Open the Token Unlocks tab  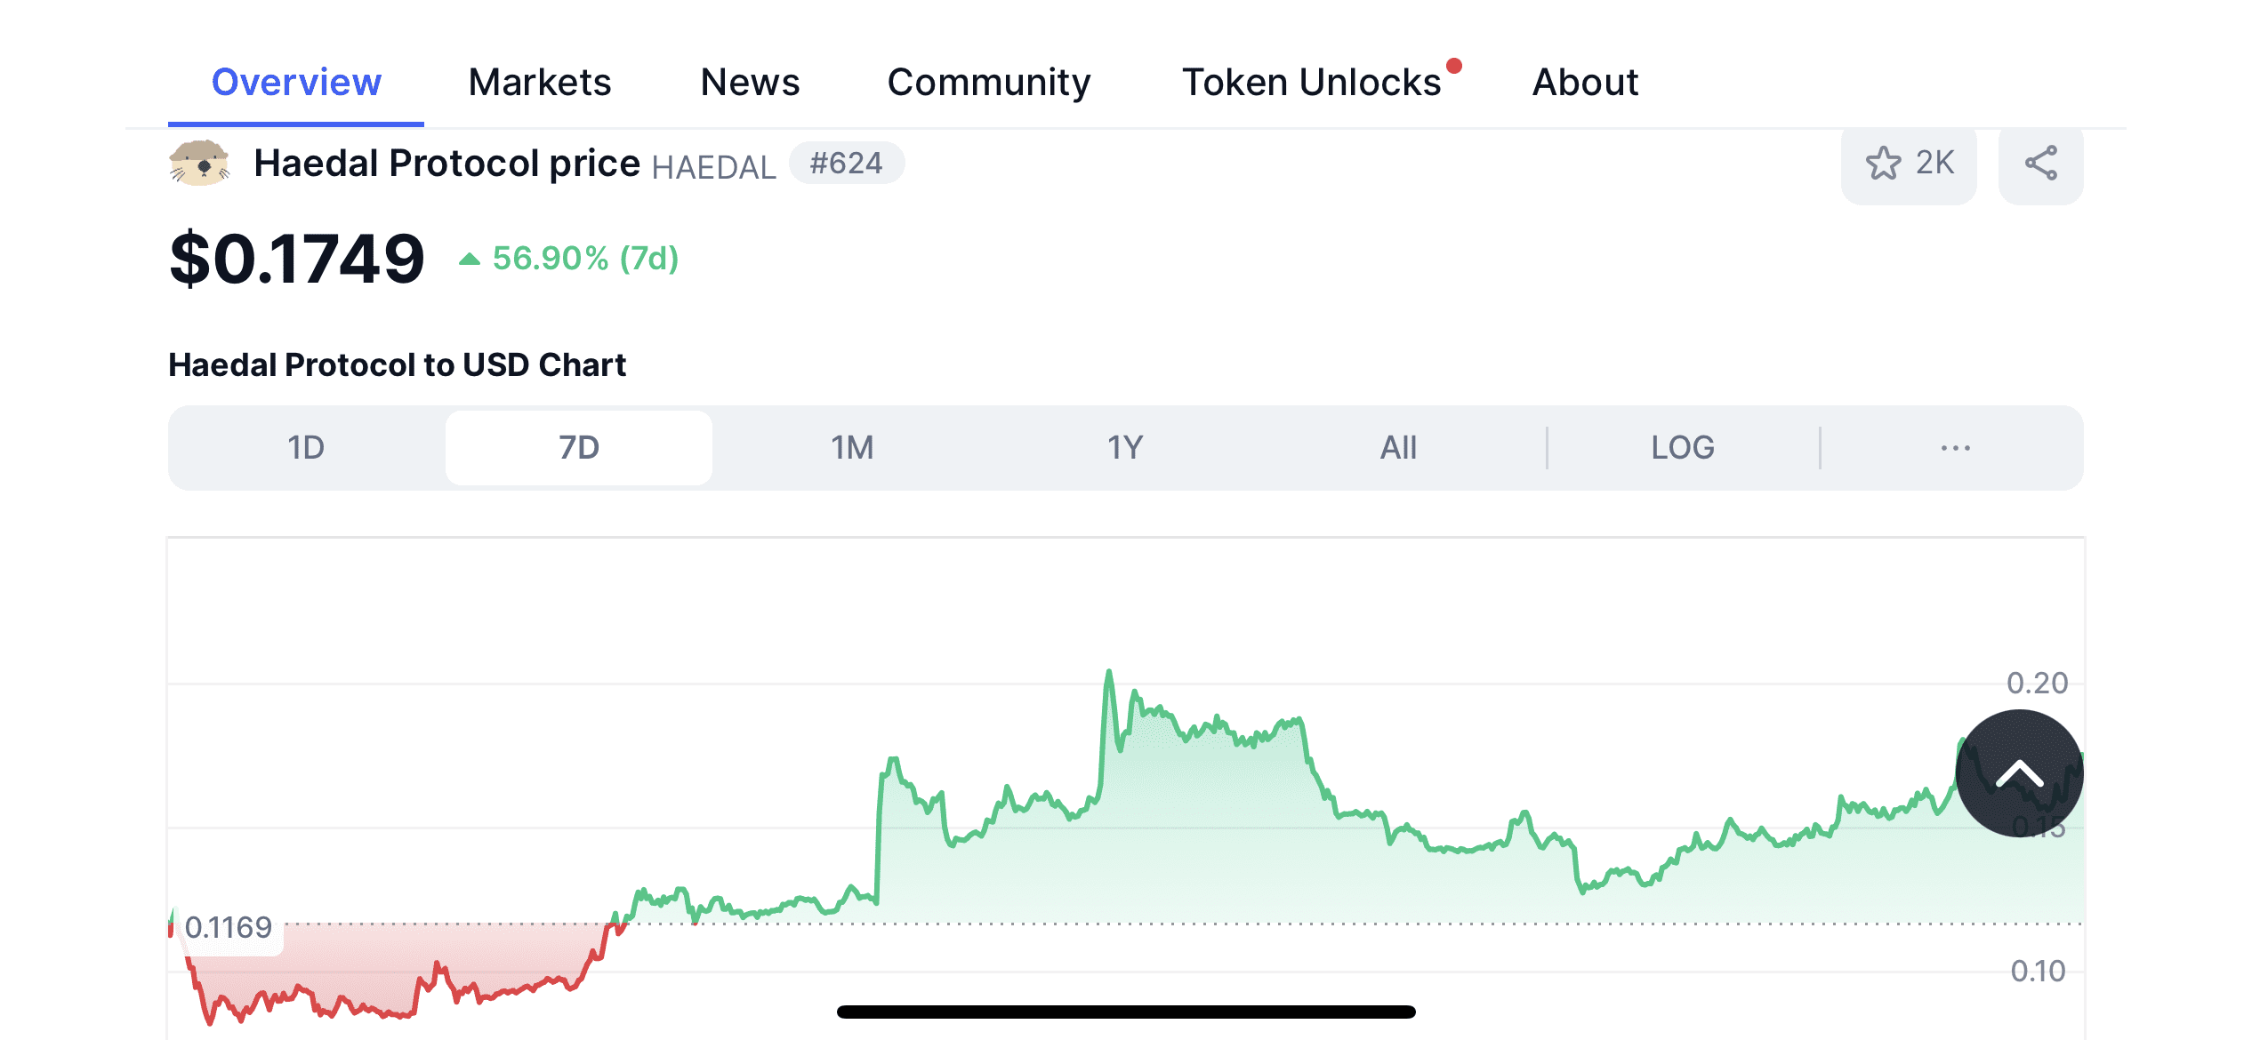1311,82
